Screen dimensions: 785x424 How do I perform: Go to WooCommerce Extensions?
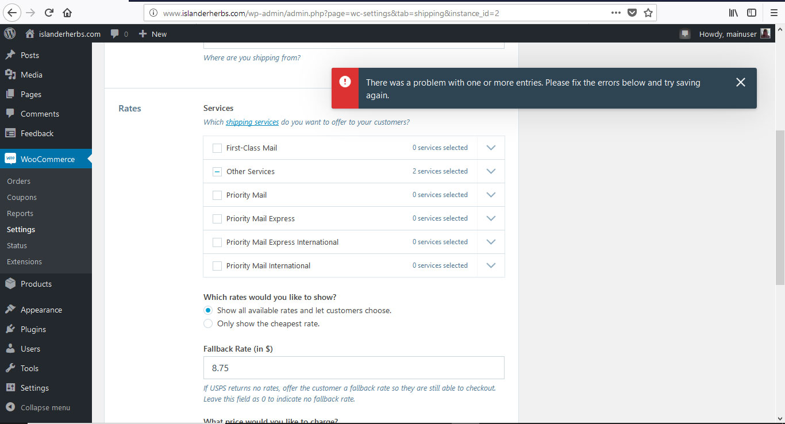pyautogui.click(x=24, y=261)
